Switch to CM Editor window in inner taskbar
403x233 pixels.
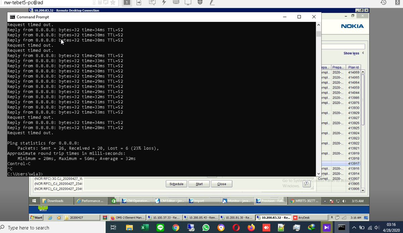[171, 201]
